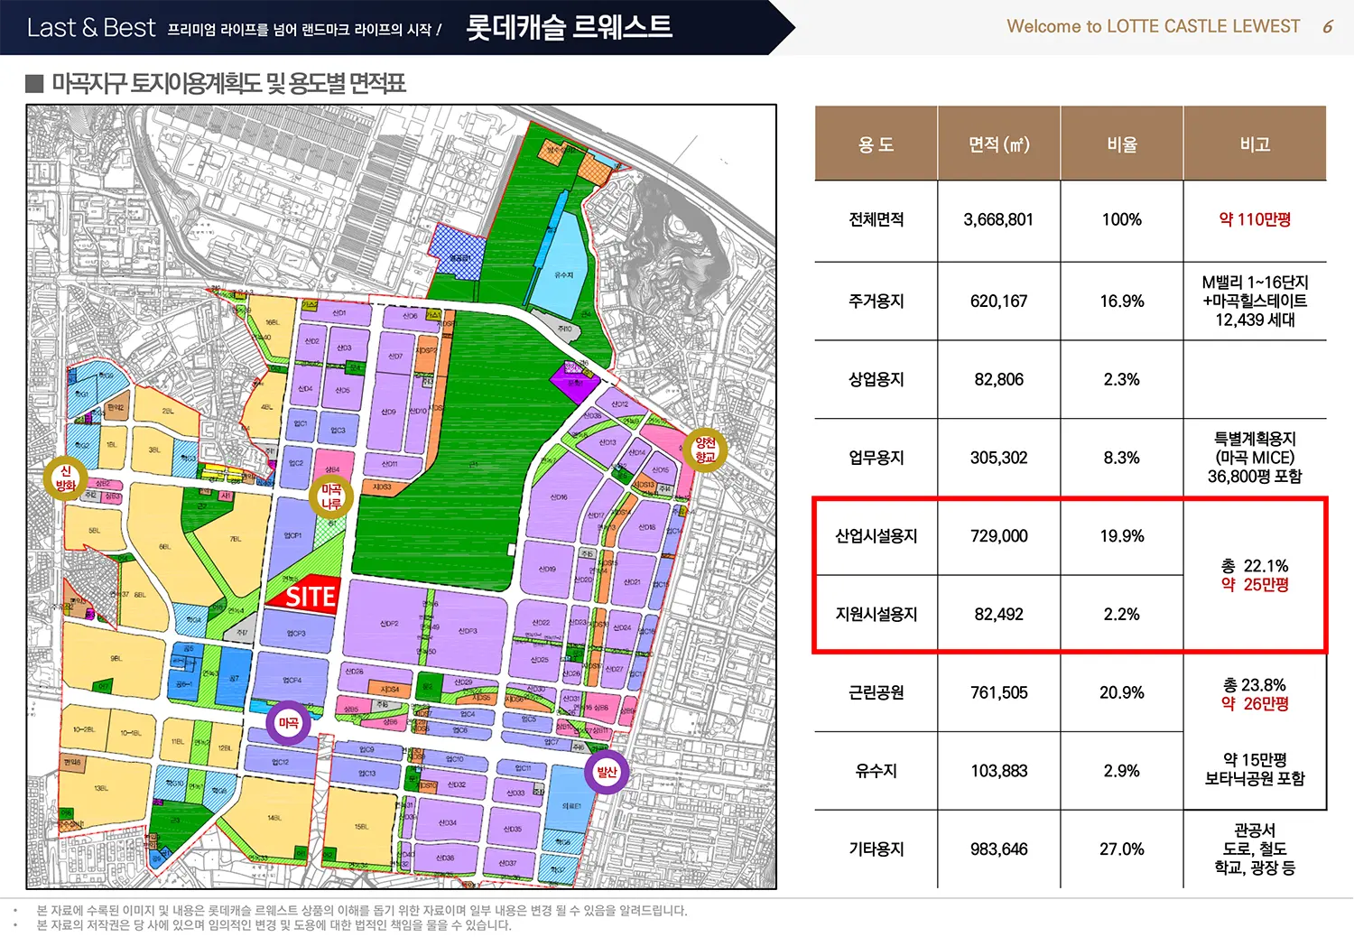Click the 용도 column header
Screen dimensions: 1354x937
coord(876,144)
